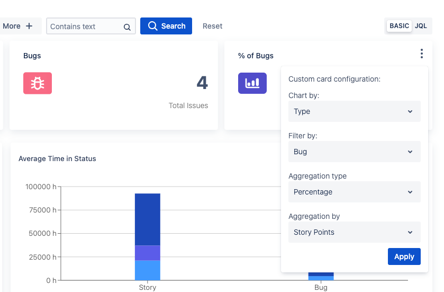Apply the custom card configuration
This screenshot has width=444, height=292.
click(x=404, y=256)
